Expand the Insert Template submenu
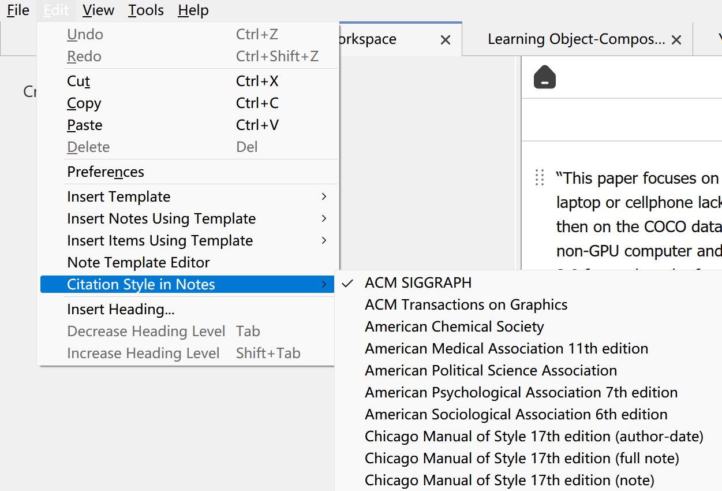This screenshot has height=491, width=722. tap(188, 197)
